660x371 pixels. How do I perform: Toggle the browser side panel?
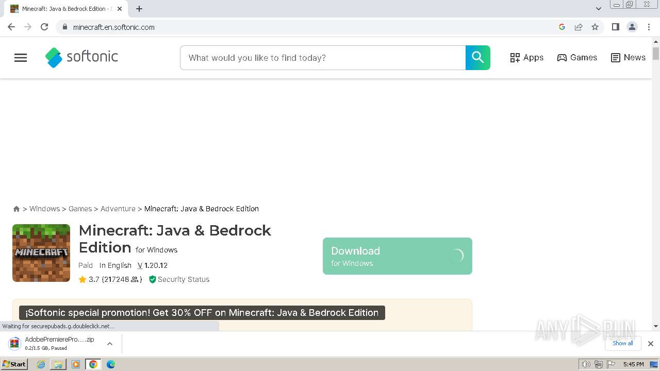click(x=615, y=27)
